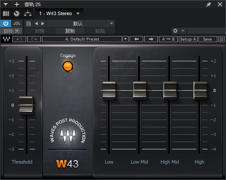Viewport: 226px width, 180px height.
Task: Click the 音轨 25 track title
Action: (32, 4)
